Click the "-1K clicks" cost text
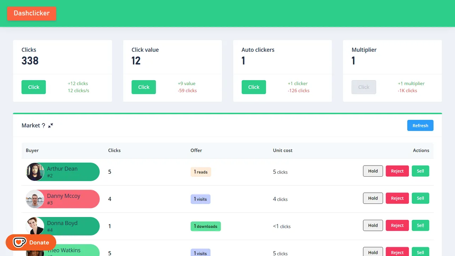The height and width of the screenshot is (256, 455). tap(408, 91)
